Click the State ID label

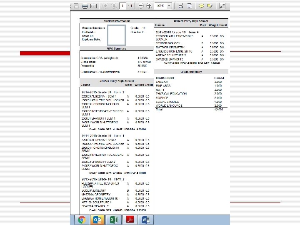pos(88,36)
